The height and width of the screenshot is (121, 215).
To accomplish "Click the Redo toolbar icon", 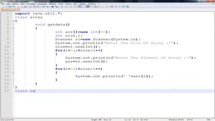I will 47,7.
